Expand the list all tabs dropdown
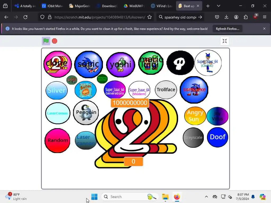The width and height of the screenshot is (271, 203). pyautogui.click(x=218, y=6)
